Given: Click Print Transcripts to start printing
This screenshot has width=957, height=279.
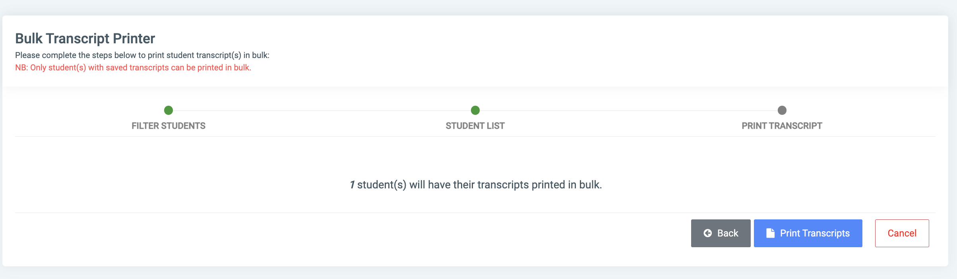Looking at the screenshot, I should pyautogui.click(x=808, y=233).
